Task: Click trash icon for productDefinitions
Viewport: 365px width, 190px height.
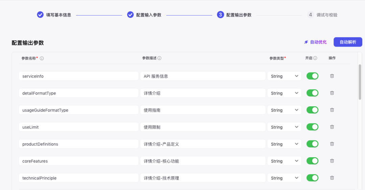Action: [332, 144]
